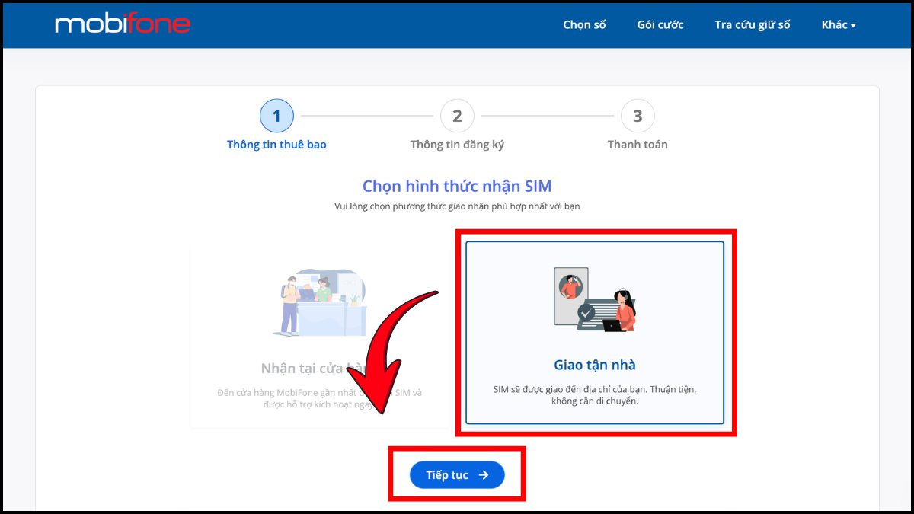The width and height of the screenshot is (914, 514).
Task: Expand the Khác dropdown menu
Action: 839,24
